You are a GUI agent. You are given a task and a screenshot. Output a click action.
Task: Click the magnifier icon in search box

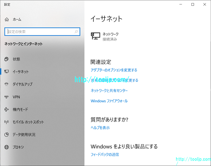tap(76, 32)
